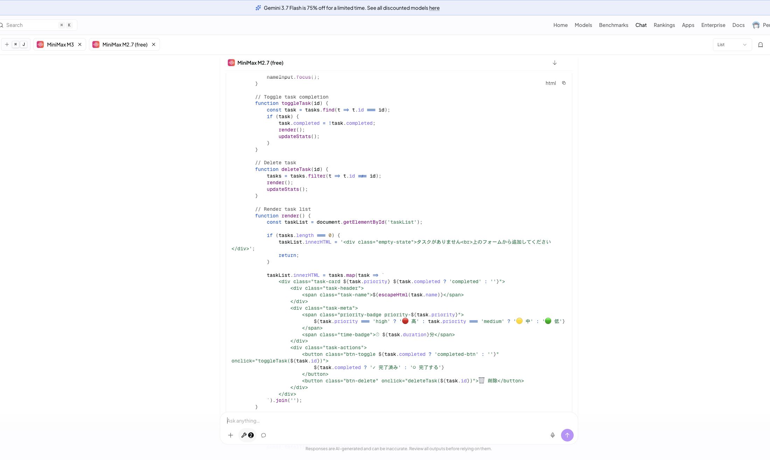Screen dimensions: 770x460
Task: Click the incognito ghost icon
Action: 760,45
